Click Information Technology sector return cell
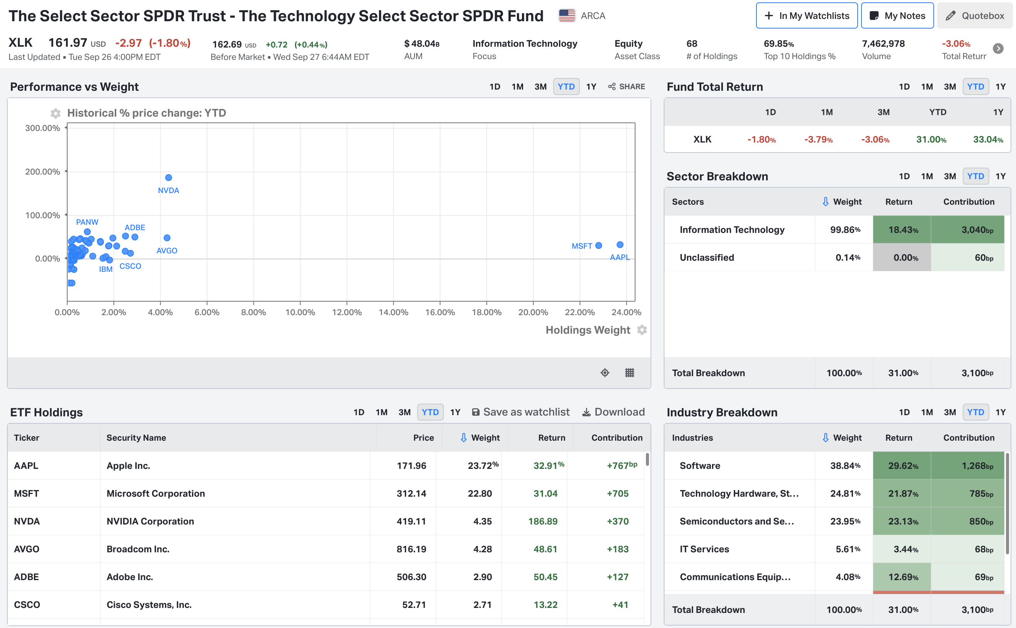 (x=902, y=229)
